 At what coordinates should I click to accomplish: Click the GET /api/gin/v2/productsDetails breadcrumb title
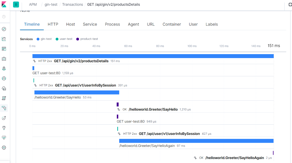click(114, 5)
